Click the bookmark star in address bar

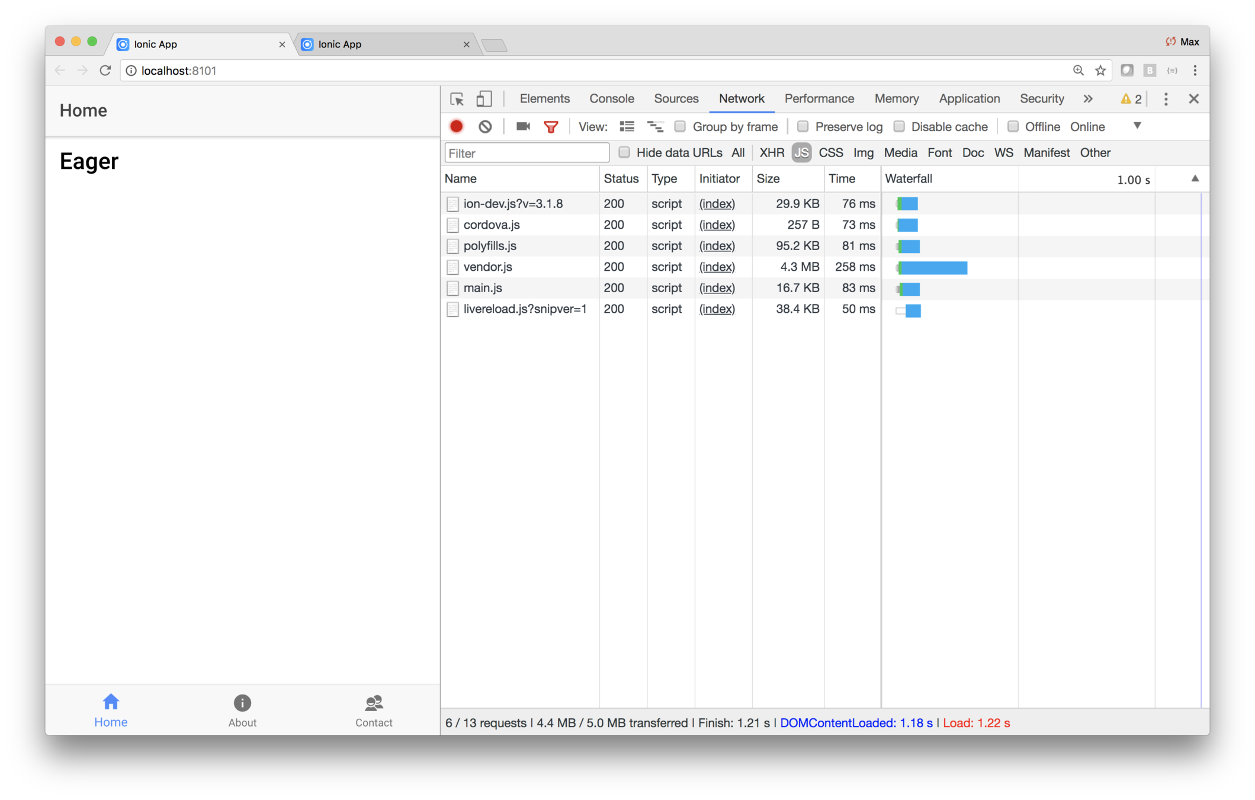point(1100,71)
